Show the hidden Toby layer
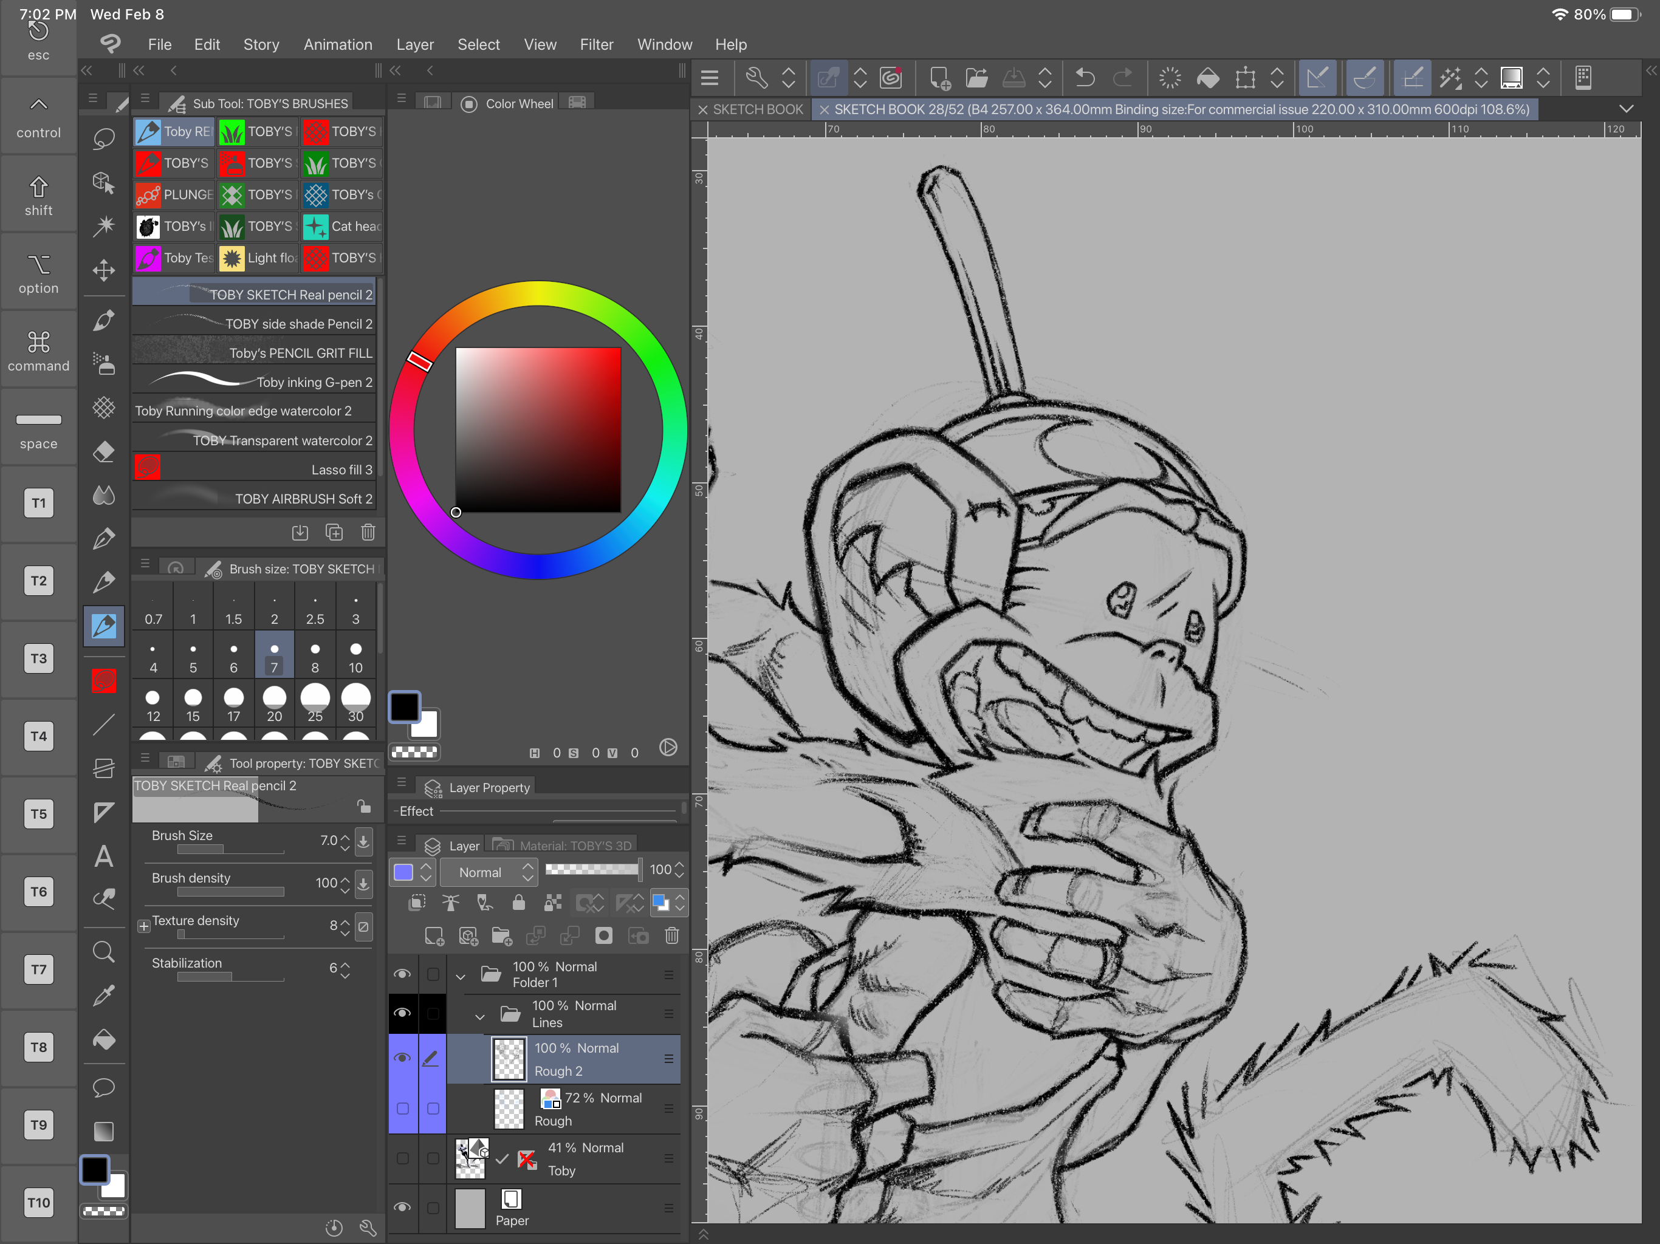1660x1244 pixels. pos(402,1158)
